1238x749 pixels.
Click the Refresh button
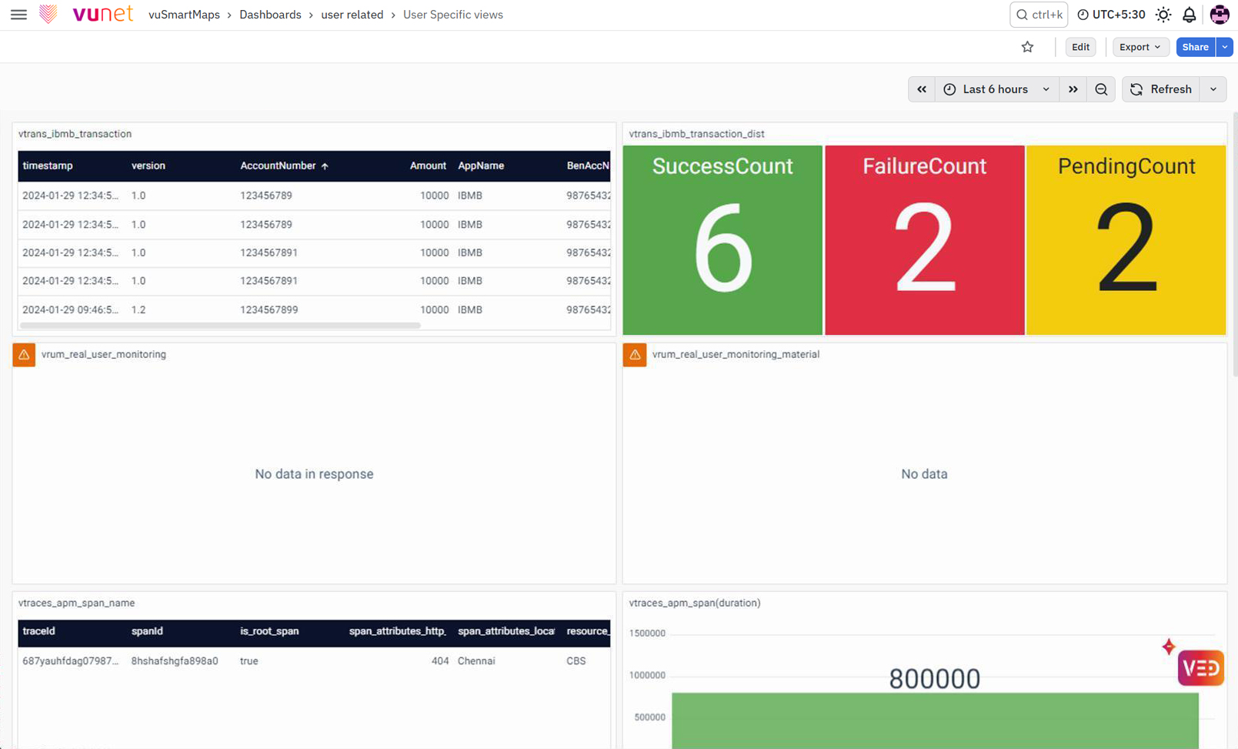[1161, 89]
